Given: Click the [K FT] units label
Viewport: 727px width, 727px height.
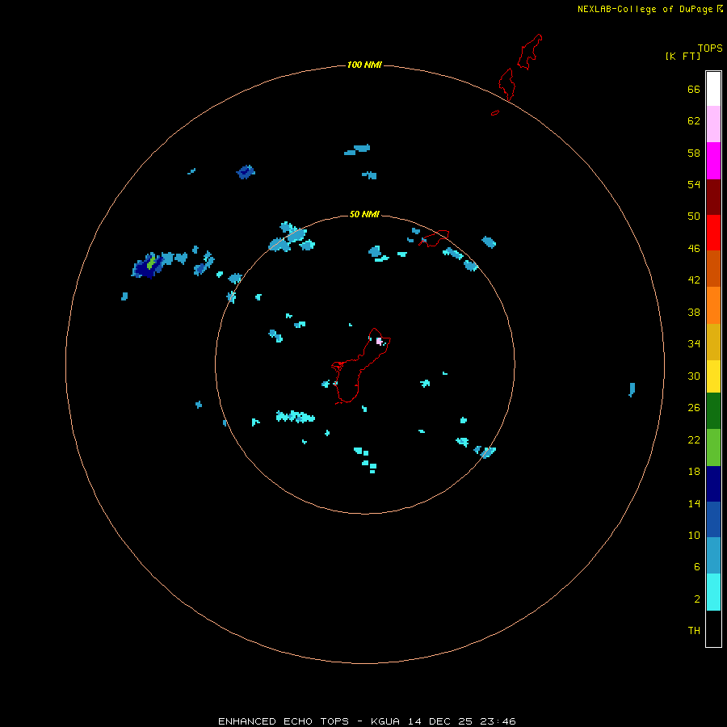Looking at the screenshot, I should tap(683, 56).
